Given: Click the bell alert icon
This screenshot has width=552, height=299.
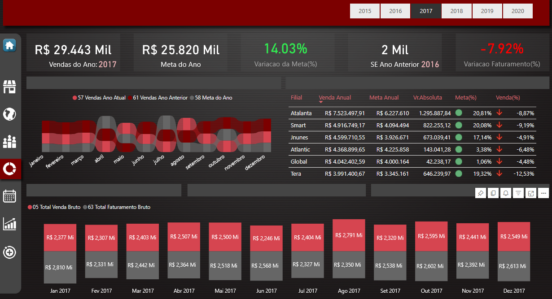Looking at the screenshot, I should [x=506, y=193].
